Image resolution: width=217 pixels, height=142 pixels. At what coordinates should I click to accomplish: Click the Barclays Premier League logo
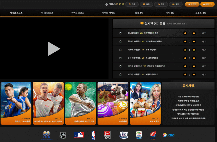click(123, 135)
